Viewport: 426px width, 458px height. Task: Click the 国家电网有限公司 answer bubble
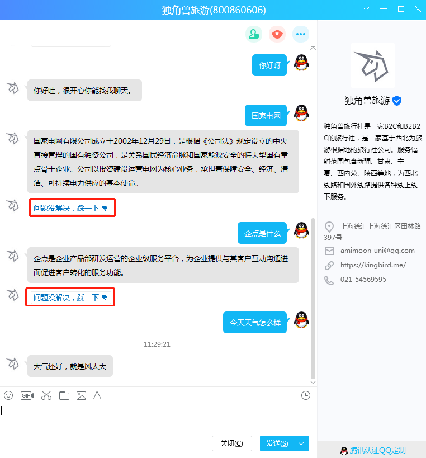click(163, 162)
